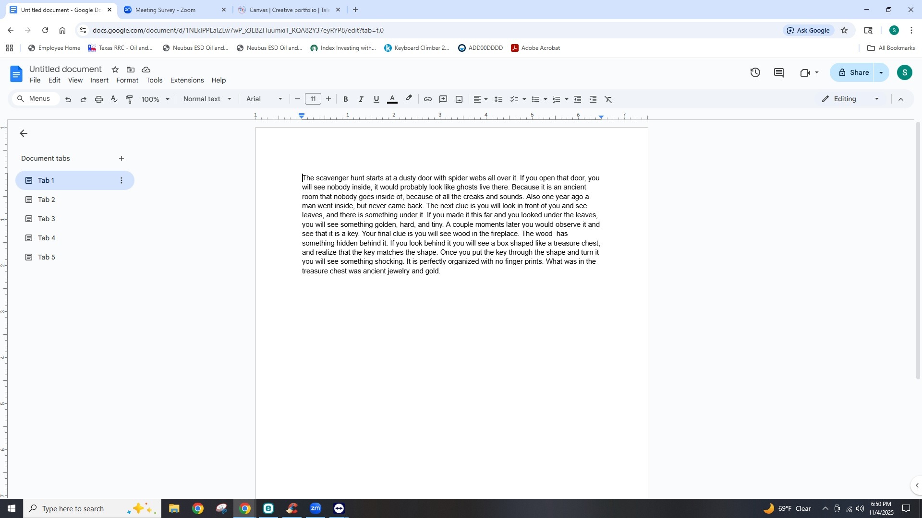Open the Format menu
Screen dimensions: 922x518
click(127, 80)
